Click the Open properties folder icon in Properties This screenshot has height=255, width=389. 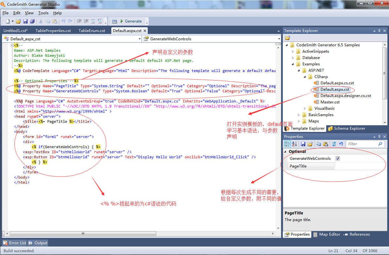[x=310, y=144]
